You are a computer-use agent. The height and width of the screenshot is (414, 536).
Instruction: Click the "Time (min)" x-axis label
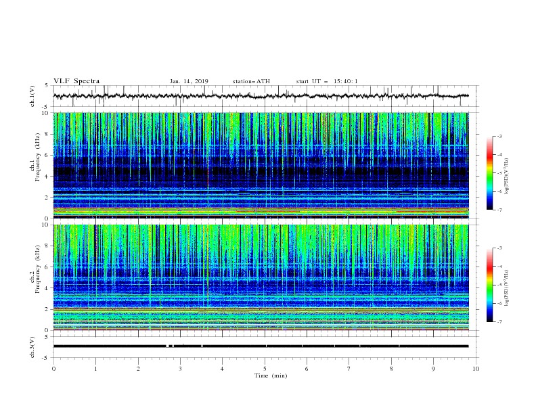click(271, 375)
